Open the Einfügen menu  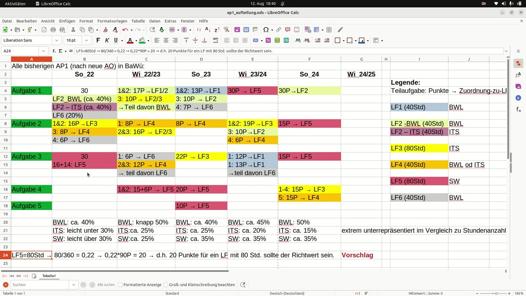click(x=67, y=21)
